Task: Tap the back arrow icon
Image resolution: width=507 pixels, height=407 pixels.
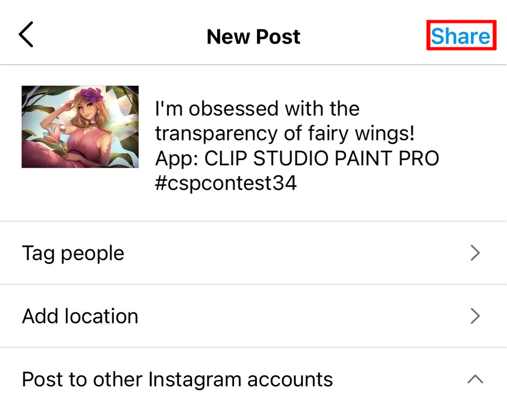Action: (26, 35)
